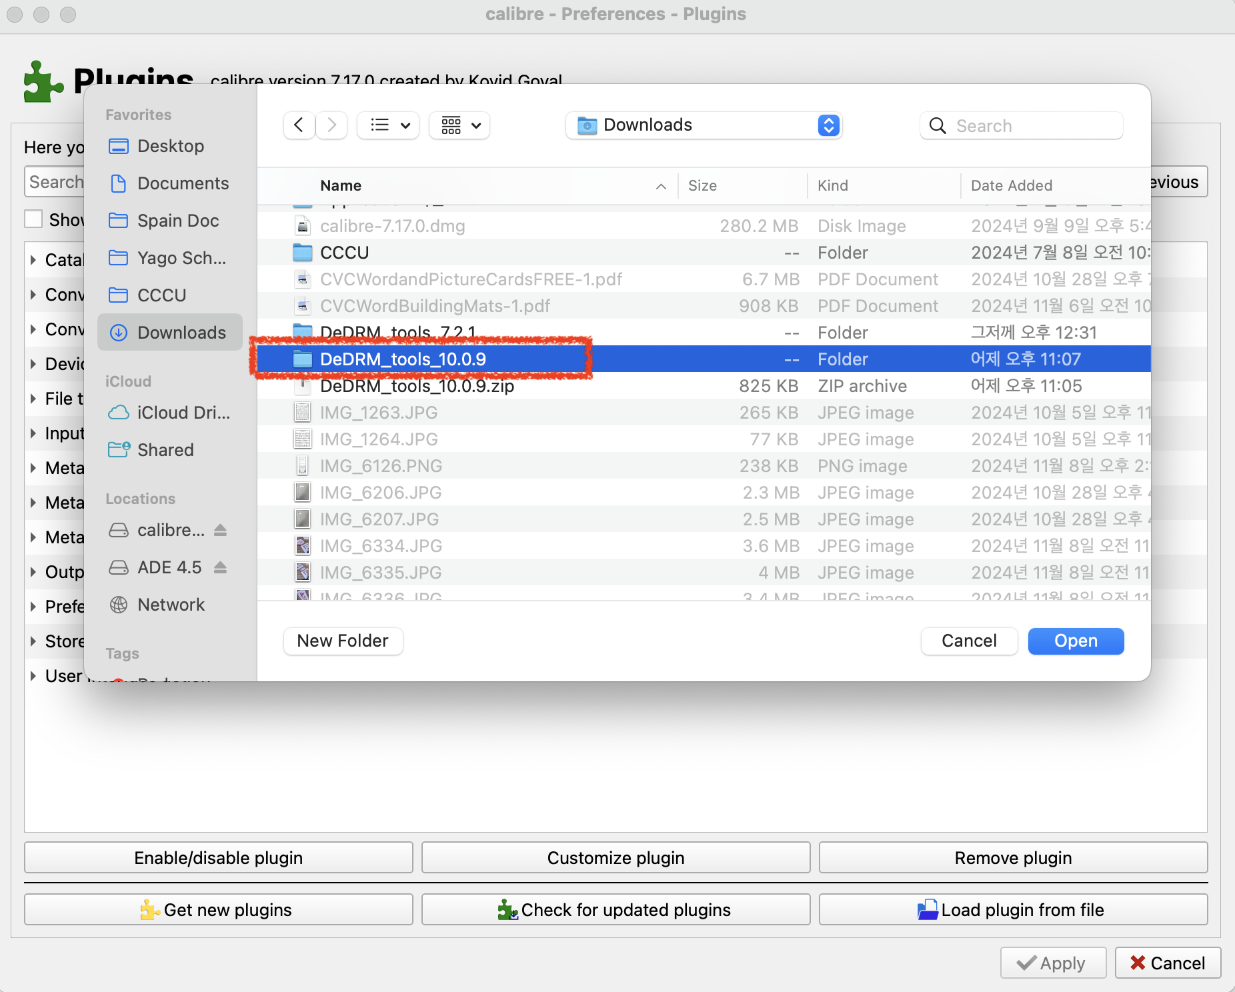Select IMG_6206.JPG file
This screenshot has height=992, width=1235.
[704, 493]
